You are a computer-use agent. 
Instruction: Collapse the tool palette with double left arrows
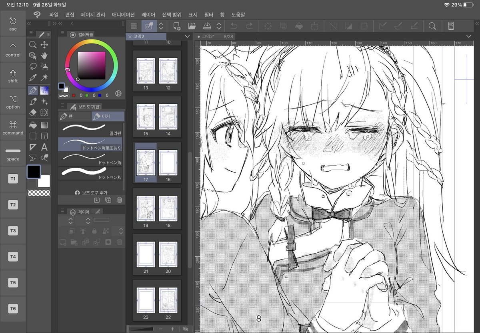coord(29,24)
